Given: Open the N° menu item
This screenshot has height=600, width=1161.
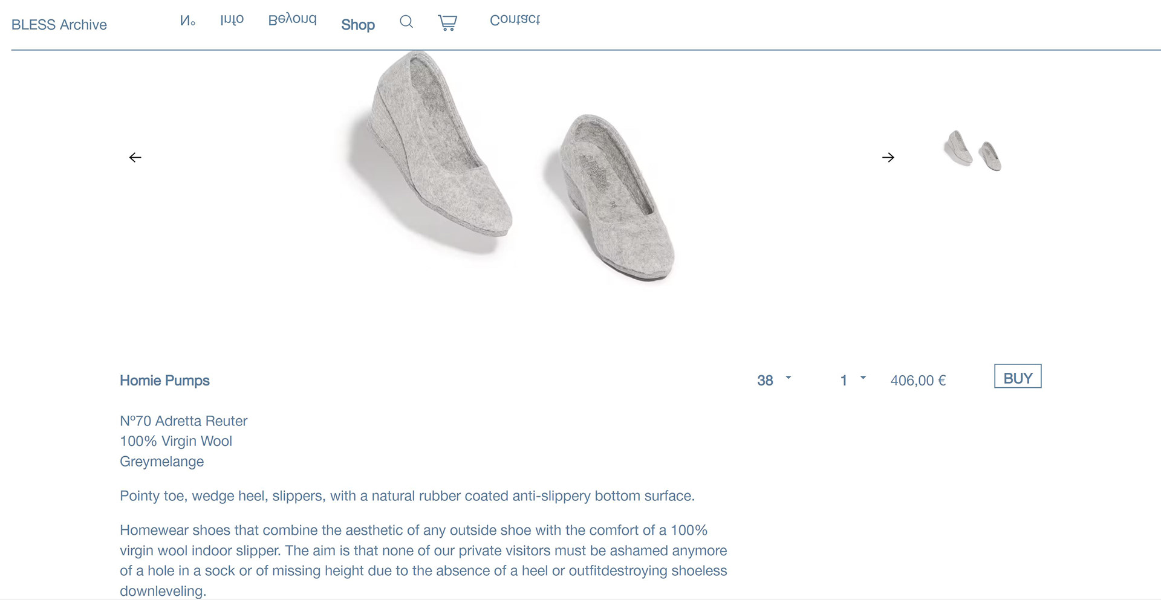Looking at the screenshot, I should pyautogui.click(x=187, y=20).
